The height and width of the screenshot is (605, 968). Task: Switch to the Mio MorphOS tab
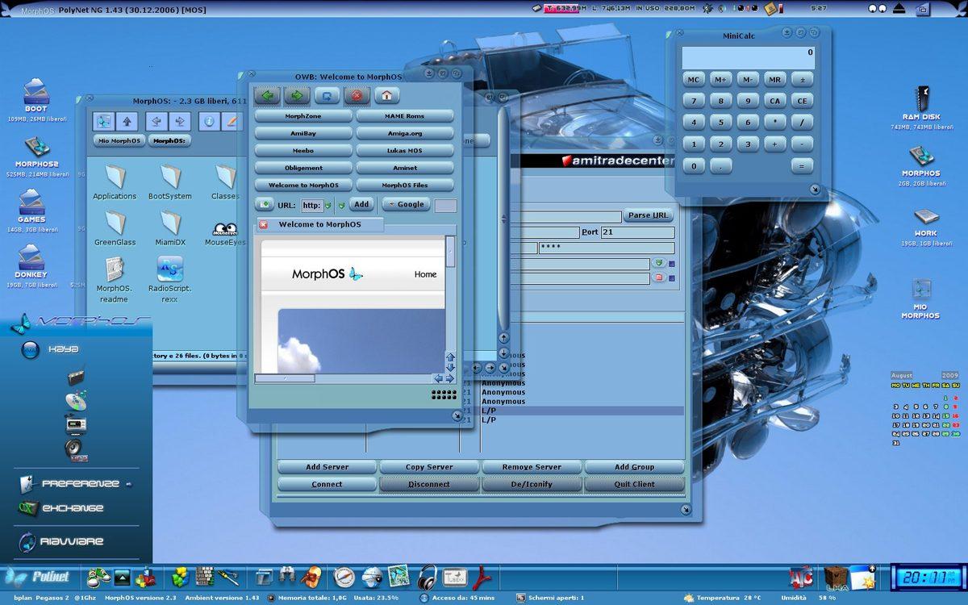point(119,140)
